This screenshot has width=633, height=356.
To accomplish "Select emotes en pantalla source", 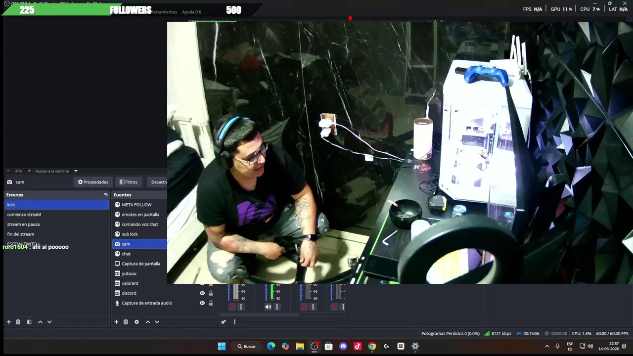I will [x=139, y=215].
